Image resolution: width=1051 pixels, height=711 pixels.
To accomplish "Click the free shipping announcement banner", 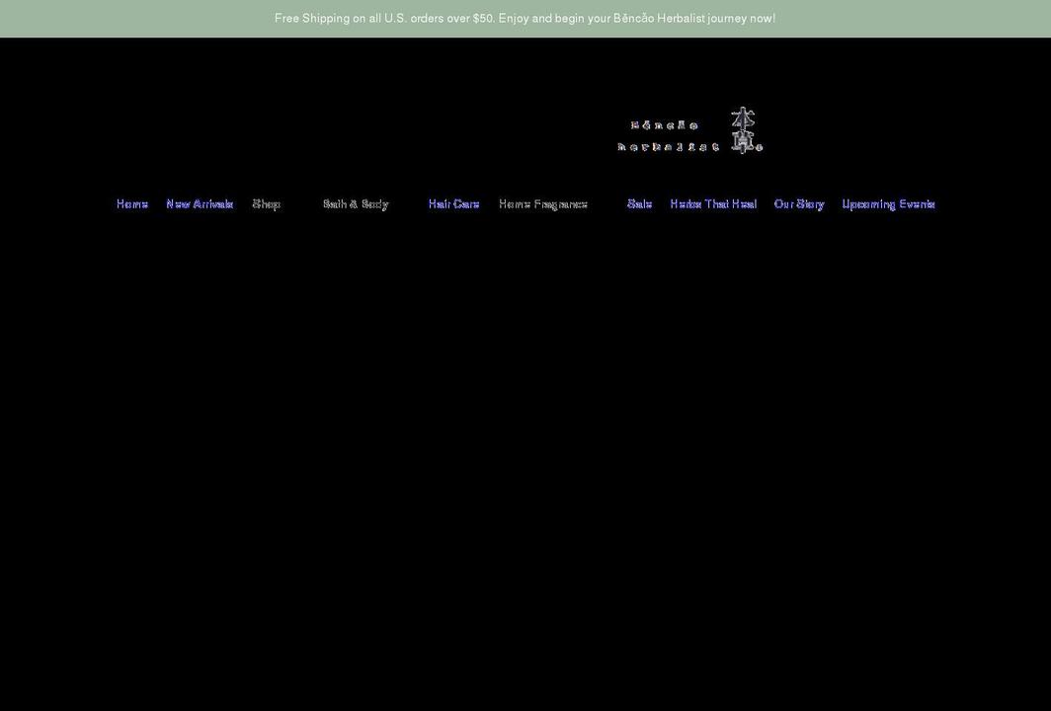I will pyautogui.click(x=525, y=18).
